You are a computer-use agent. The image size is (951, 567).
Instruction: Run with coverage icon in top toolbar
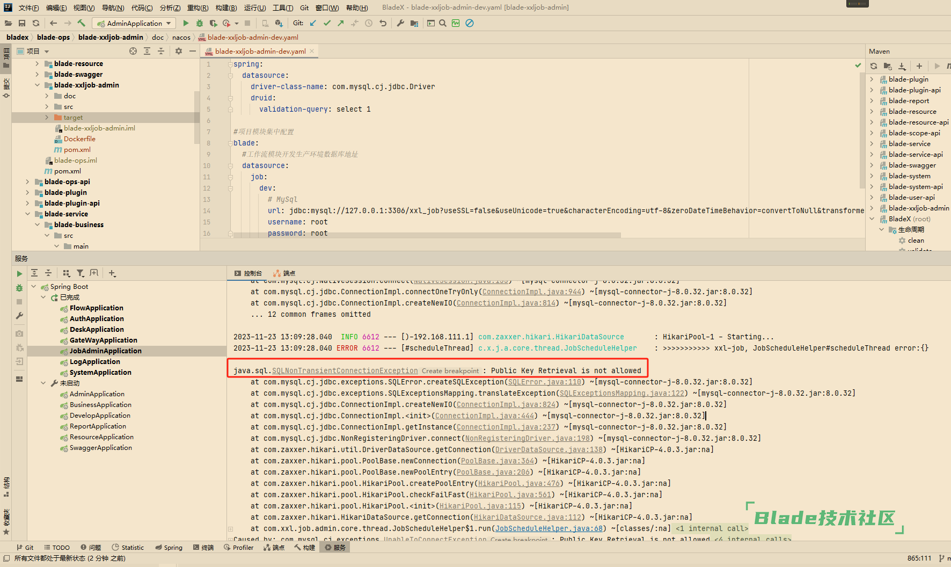point(213,23)
